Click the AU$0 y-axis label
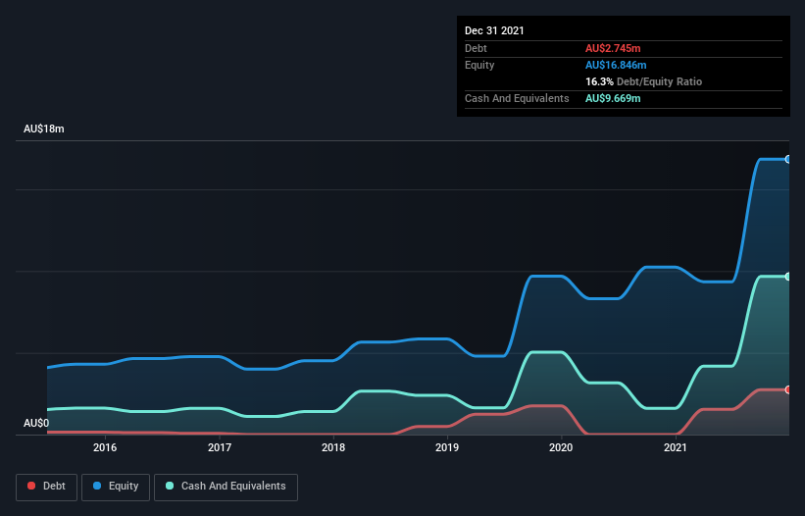The height and width of the screenshot is (516, 805). 36,423
